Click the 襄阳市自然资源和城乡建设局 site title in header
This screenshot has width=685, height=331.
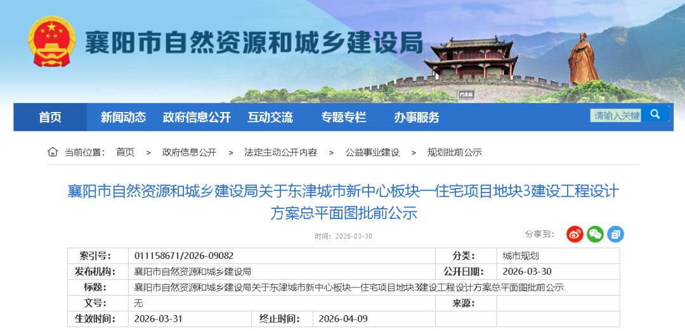(x=254, y=43)
